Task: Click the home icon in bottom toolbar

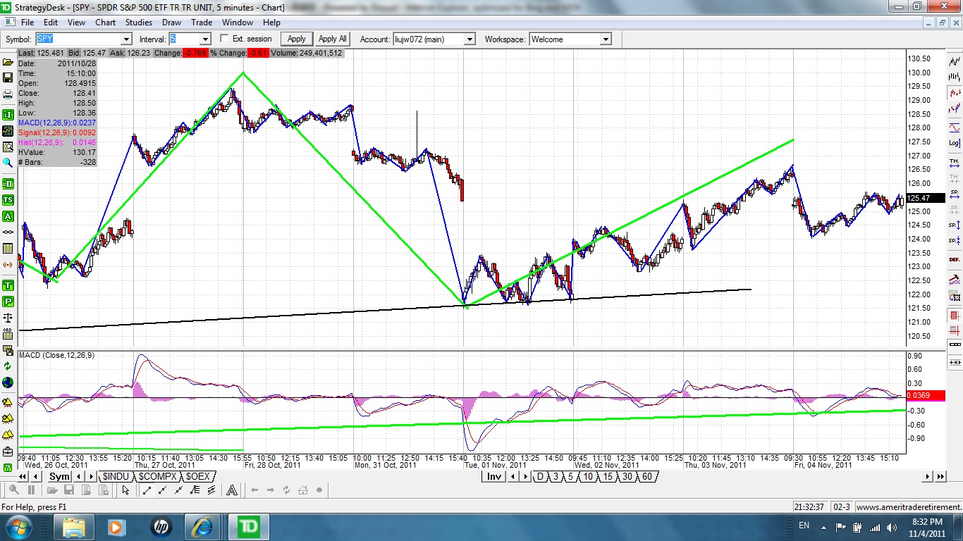Action: click(x=303, y=490)
